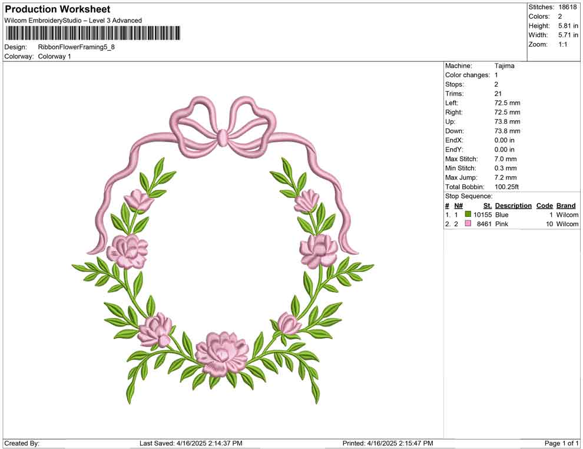
Task: Click the Description column header
Action: click(513, 206)
